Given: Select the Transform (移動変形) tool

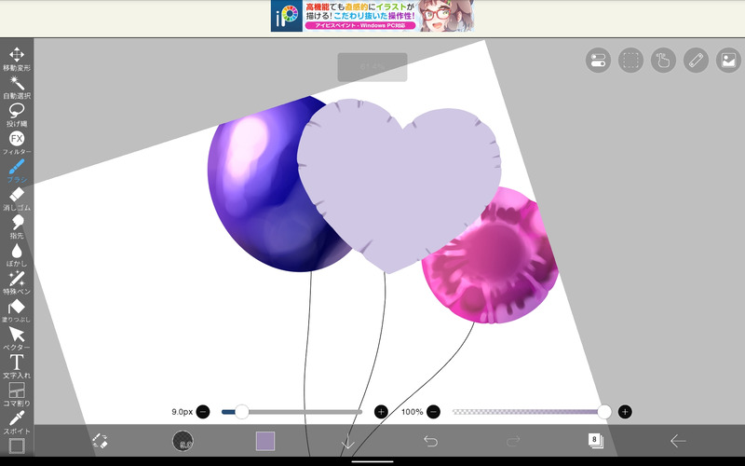Looking at the screenshot, I should [x=17, y=59].
